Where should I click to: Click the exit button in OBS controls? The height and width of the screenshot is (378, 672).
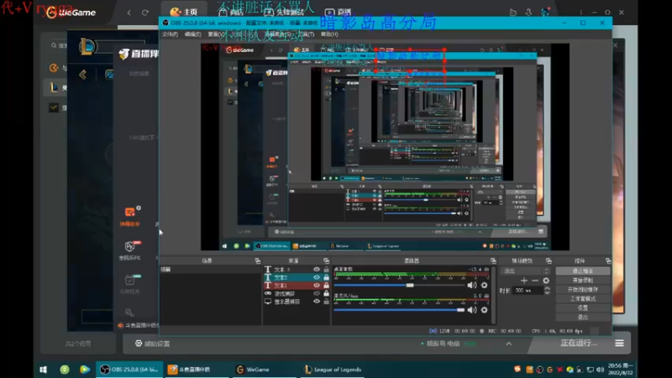click(583, 318)
